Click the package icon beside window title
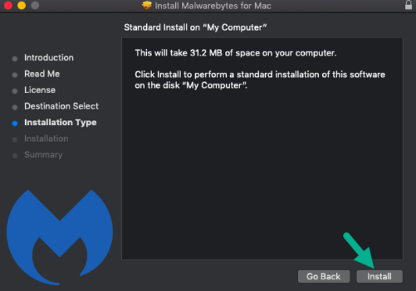The height and width of the screenshot is (291, 416). click(147, 5)
